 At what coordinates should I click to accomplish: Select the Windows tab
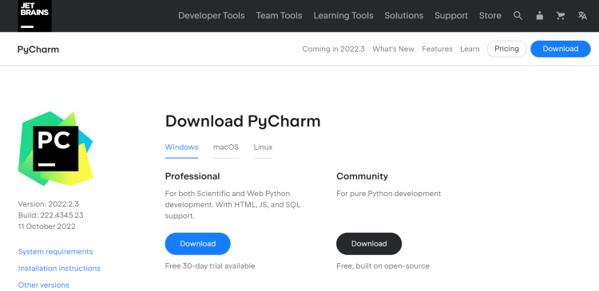pos(181,147)
